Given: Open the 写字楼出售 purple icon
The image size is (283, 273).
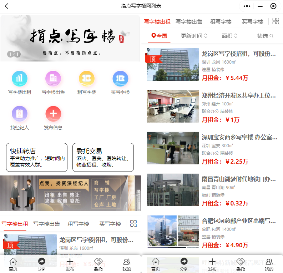Looking at the screenshot, I should (53, 79).
